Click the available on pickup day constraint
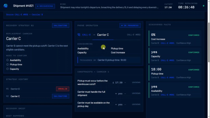This screenshot has height=118, width=210. pyautogui.click(x=94, y=104)
